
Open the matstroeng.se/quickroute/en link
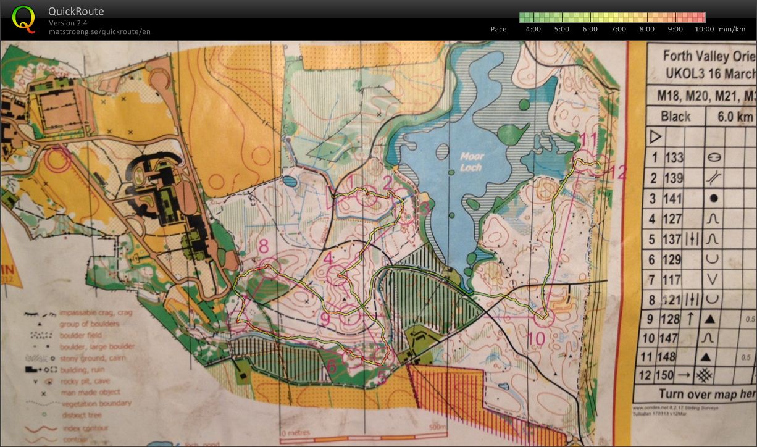pos(99,31)
